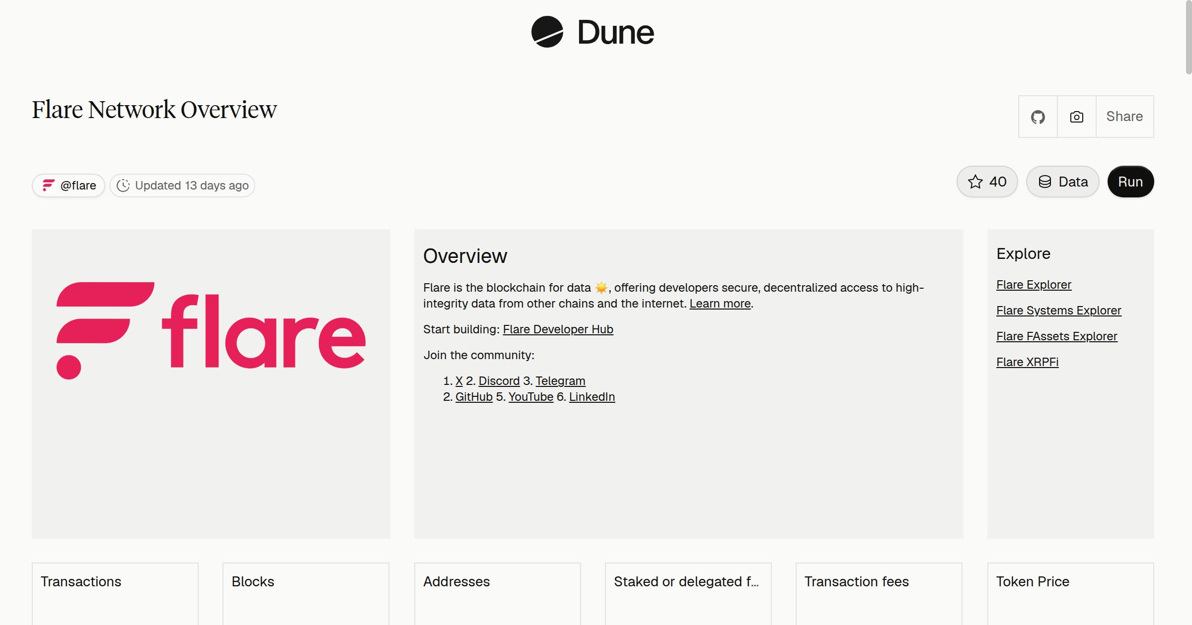Follow the X community link
The width and height of the screenshot is (1192, 625).
point(459,381)
